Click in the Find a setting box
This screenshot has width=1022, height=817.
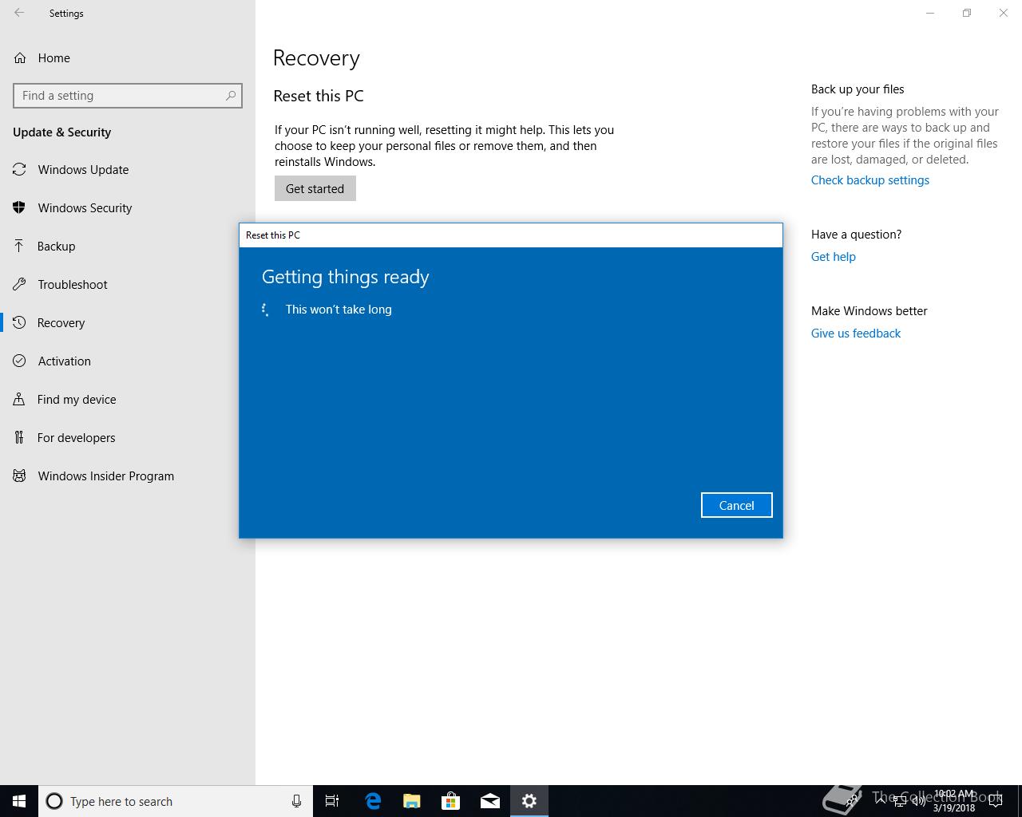click(120, 96)
